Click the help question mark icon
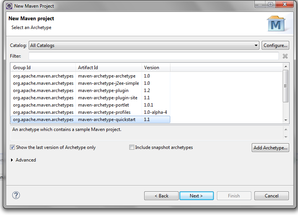Screen dimensions: 298x215 16,195
